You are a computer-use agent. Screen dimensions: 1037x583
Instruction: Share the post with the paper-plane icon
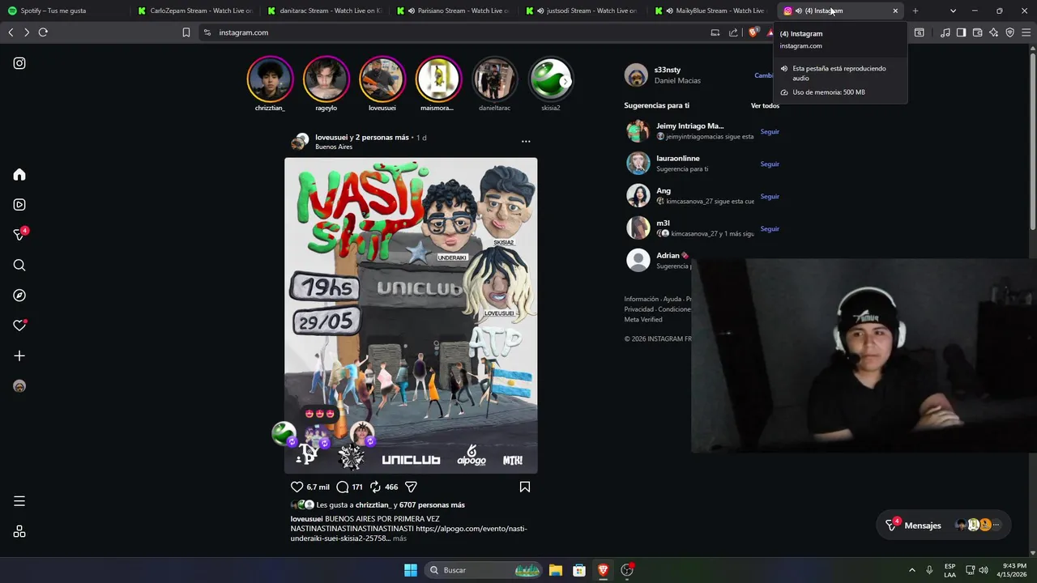pos(411,487)
